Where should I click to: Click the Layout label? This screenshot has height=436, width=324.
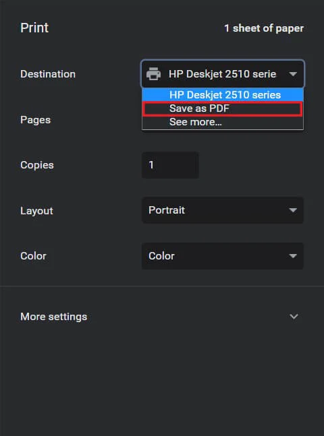click(x=36, y=210)
